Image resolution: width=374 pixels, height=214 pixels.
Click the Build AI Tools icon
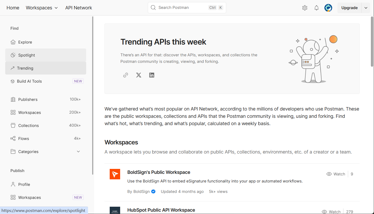coord(12,81)
